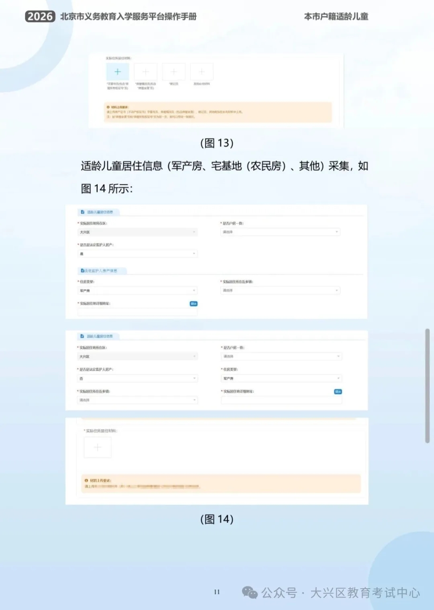434x610 pixels.
Task: Click the 其他补充材料 upload plus box
Action: click(x=202, y=72)
